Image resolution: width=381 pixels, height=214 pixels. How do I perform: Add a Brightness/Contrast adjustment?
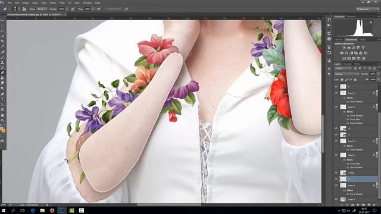pyautogui.click(x=344, y=48)
